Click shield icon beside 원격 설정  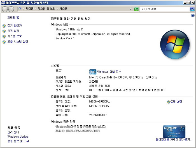(x=4, y=31)
